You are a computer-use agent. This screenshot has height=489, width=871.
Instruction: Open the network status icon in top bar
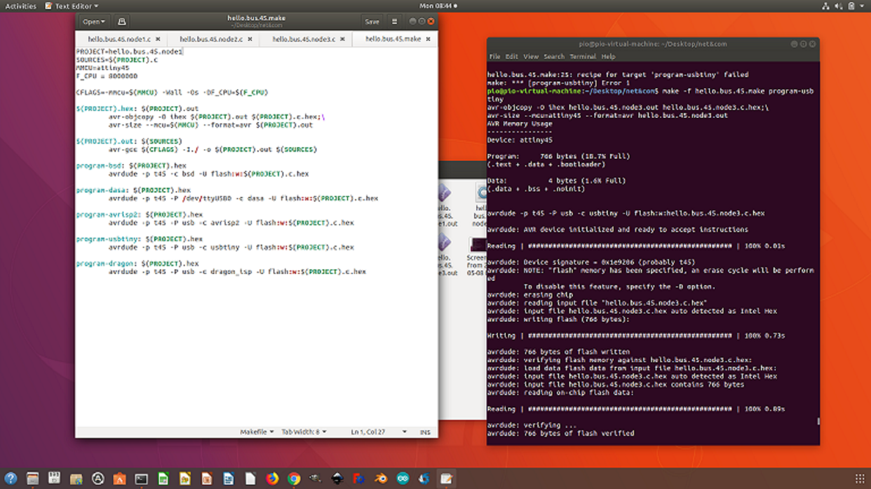(825, 6)
